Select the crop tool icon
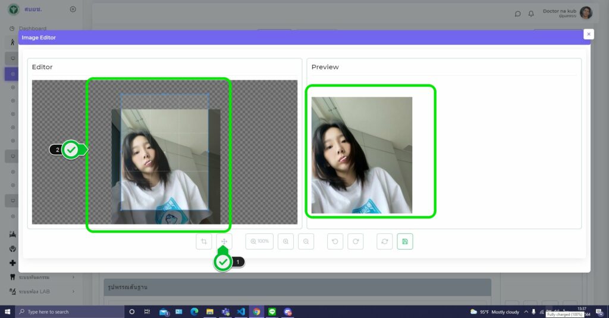 204,241
